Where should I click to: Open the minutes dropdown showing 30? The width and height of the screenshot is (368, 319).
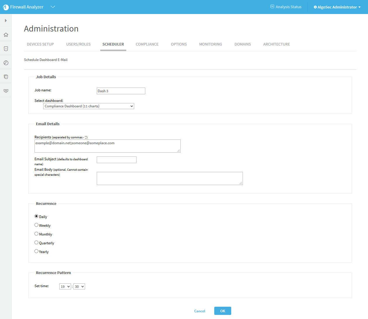coord(79,287)
